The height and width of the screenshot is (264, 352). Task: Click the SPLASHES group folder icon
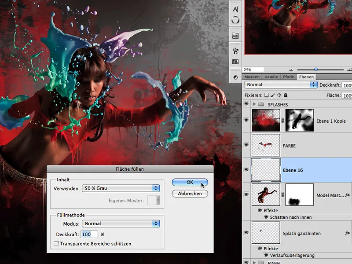260,104
